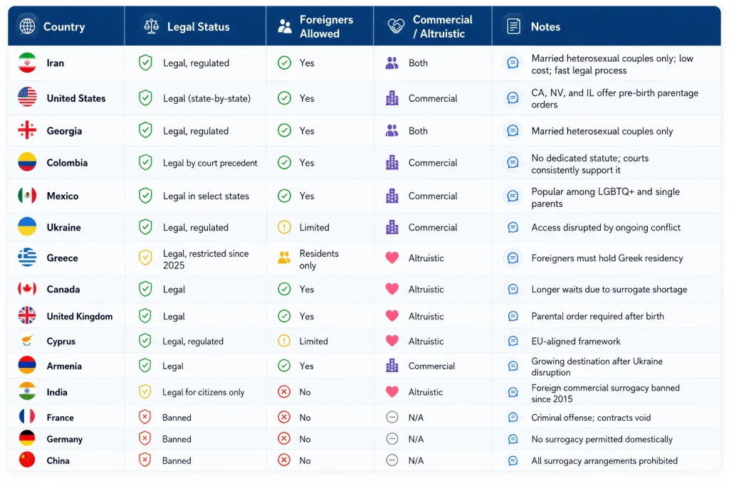Click the pink heart icon in Canada row
729x486 pixels.
392,289
